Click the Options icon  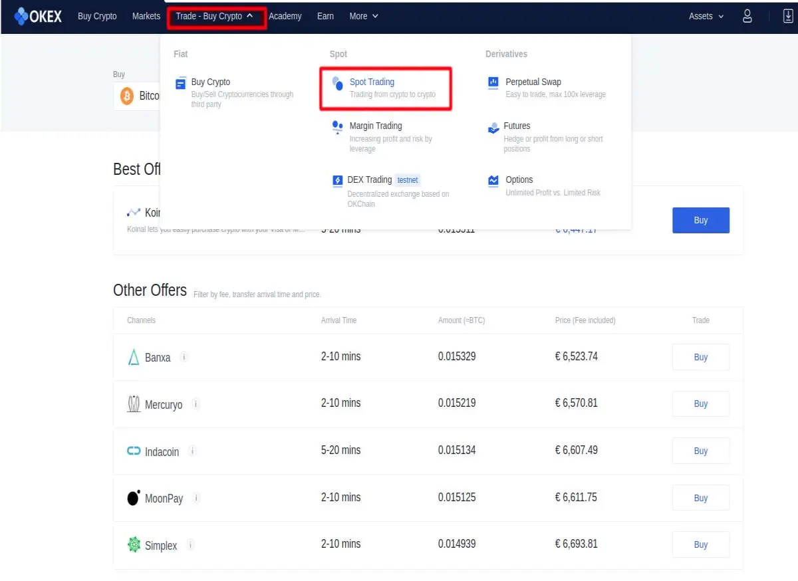493,181
